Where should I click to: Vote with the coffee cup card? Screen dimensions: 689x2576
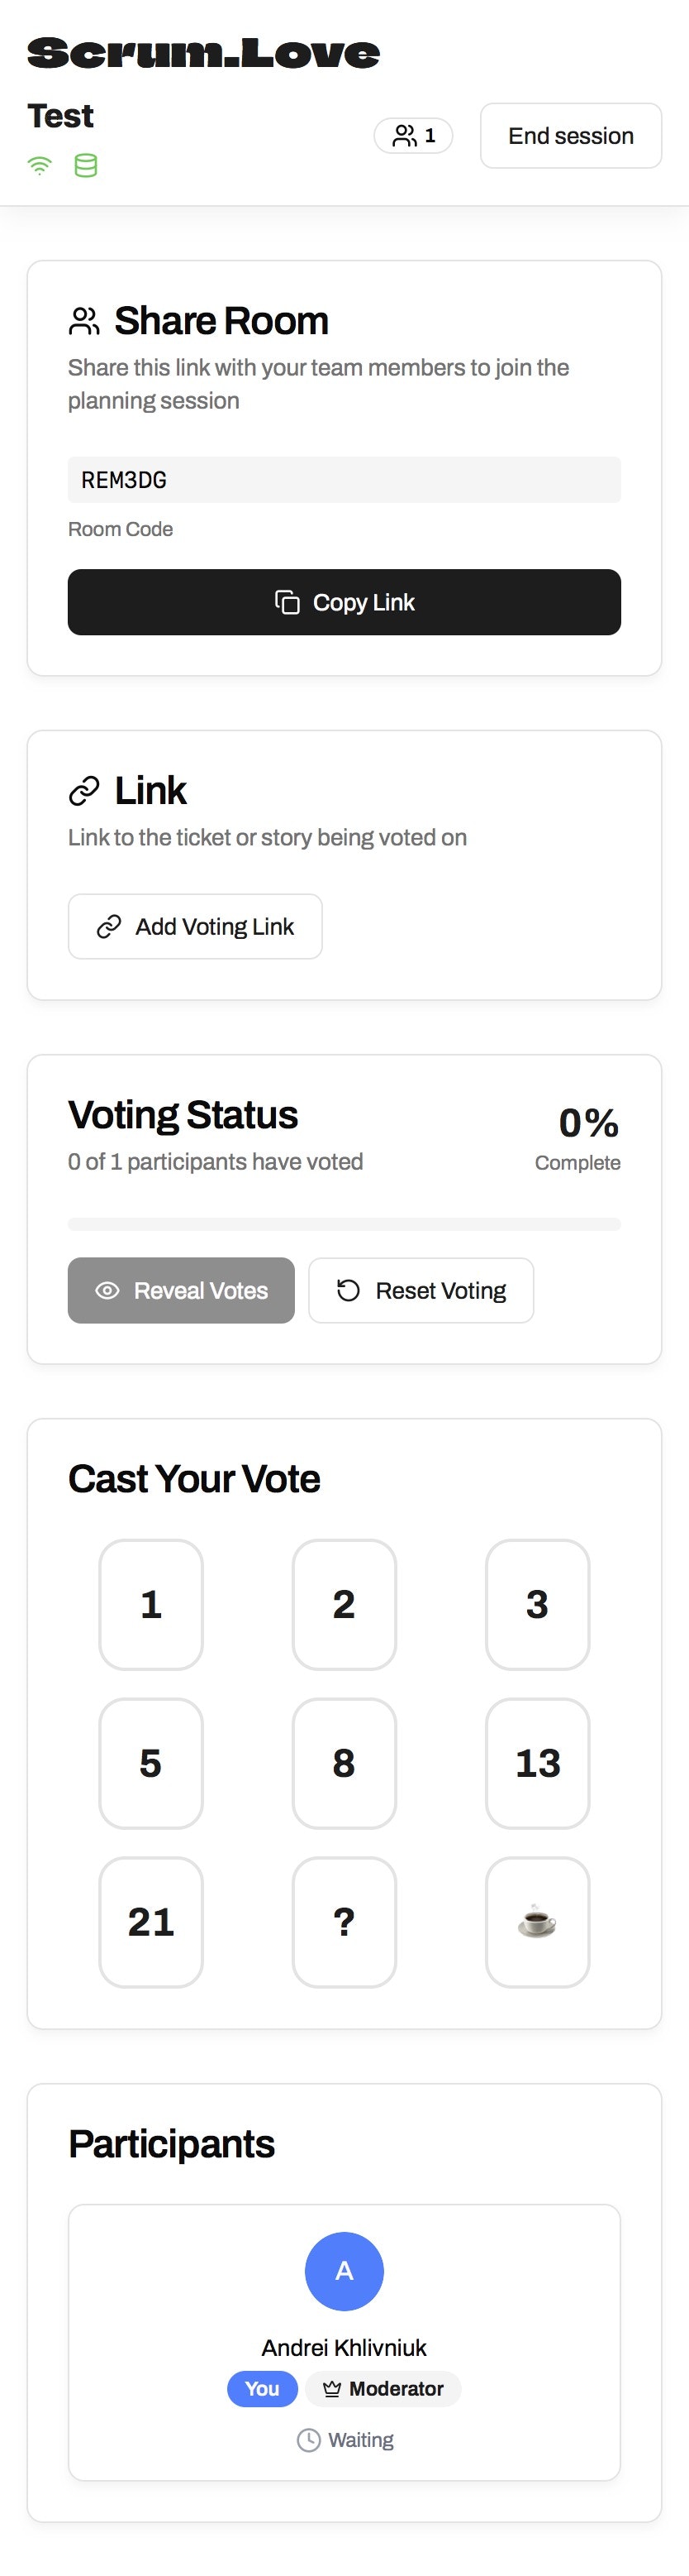(x=537, y=1922)
